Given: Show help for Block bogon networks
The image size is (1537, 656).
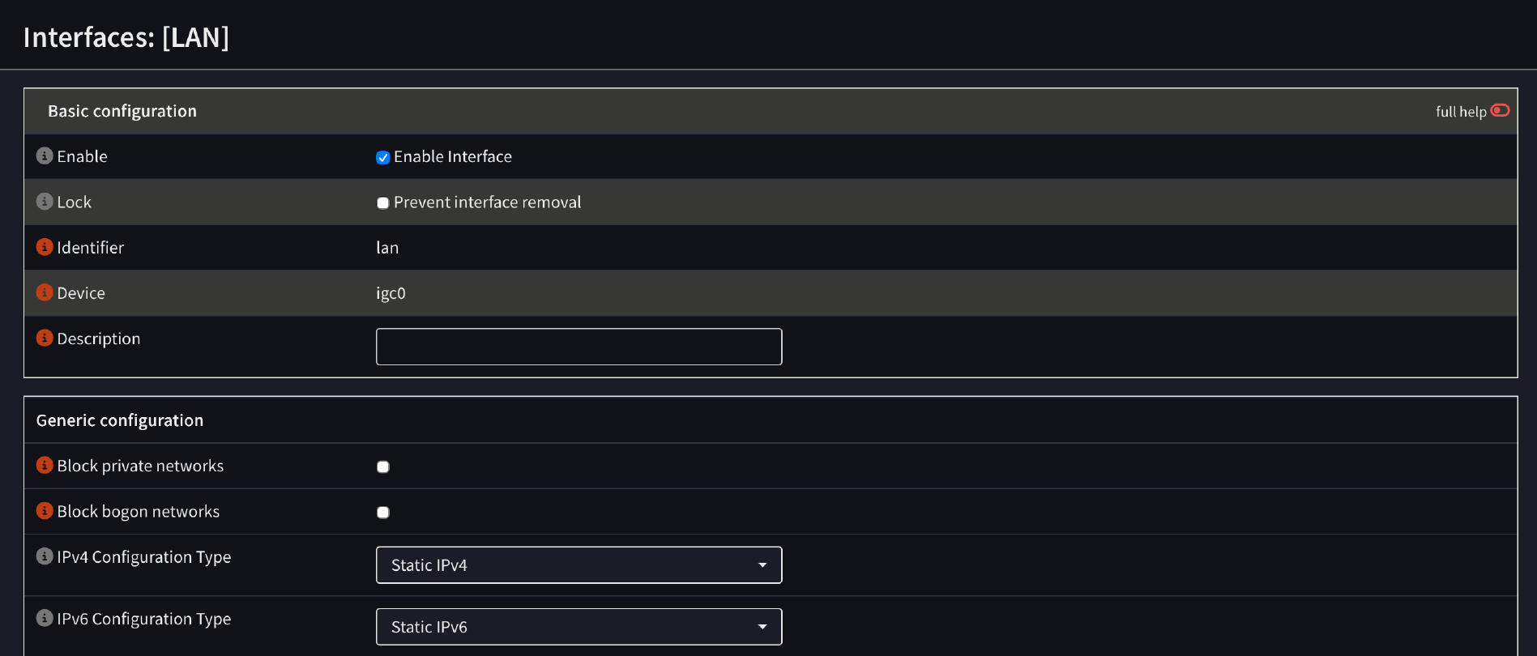Looking at the screenshot, I should click(x=45, y=511).
